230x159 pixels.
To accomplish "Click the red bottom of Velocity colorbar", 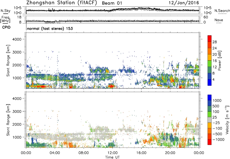I will pos(210,142).
